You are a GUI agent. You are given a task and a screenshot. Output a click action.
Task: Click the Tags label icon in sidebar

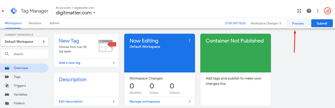[x=7, y=77]
